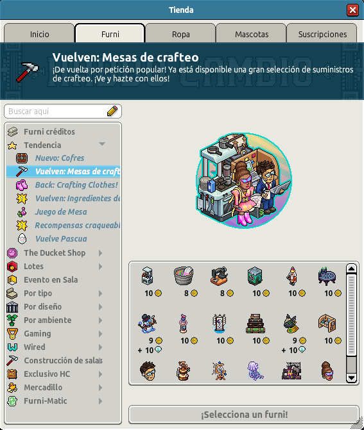Screen dimensions: 364x430
Task: Select the stacked suitcases furni item
Action: click(x=256, y=324)
